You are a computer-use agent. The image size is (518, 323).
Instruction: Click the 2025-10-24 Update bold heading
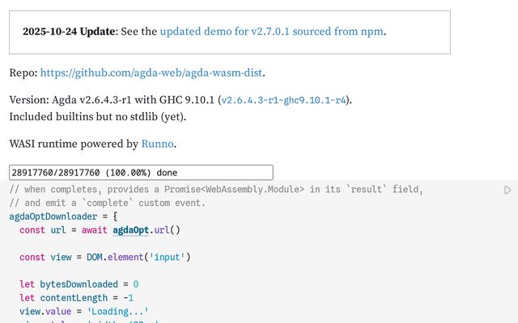pyautogui.click(x=70, y=32)
